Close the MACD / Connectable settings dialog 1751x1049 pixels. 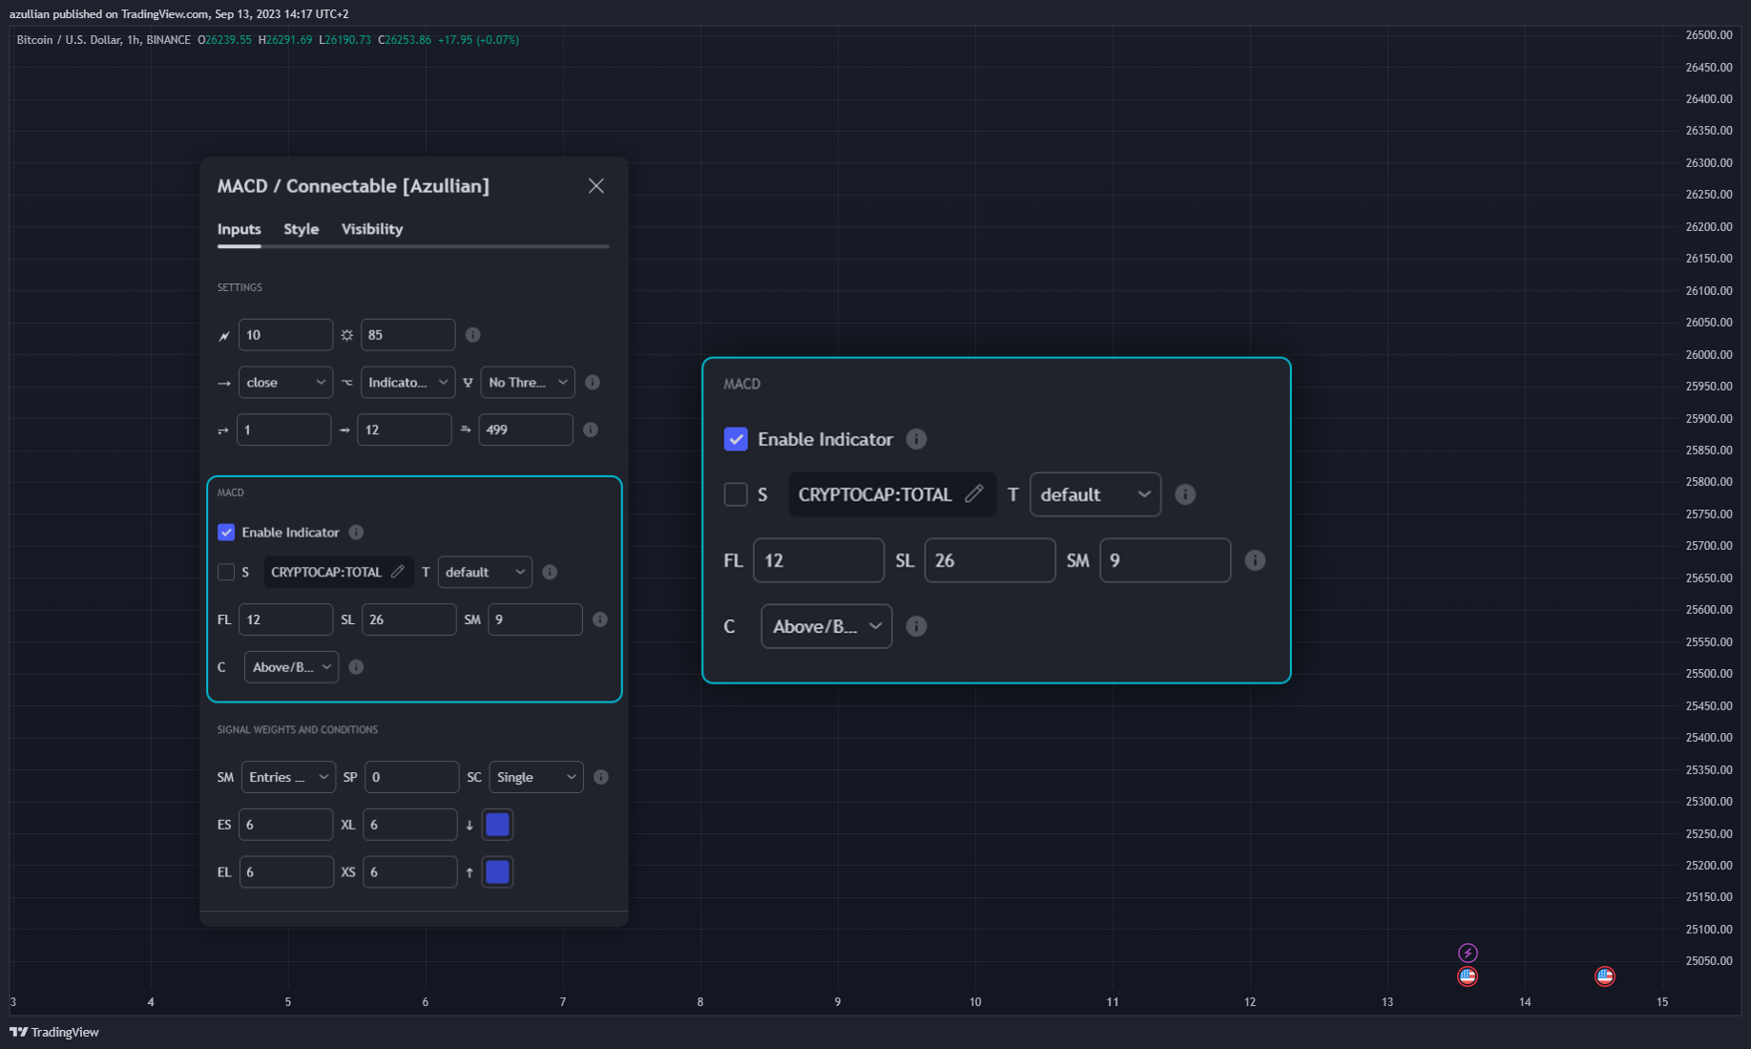(596, 186)
